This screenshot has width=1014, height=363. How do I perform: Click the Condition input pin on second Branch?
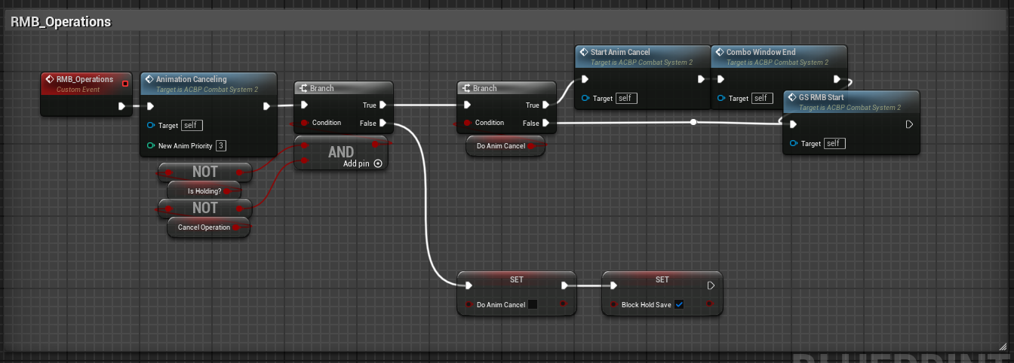pyautogui.click(x=468, y=123)
